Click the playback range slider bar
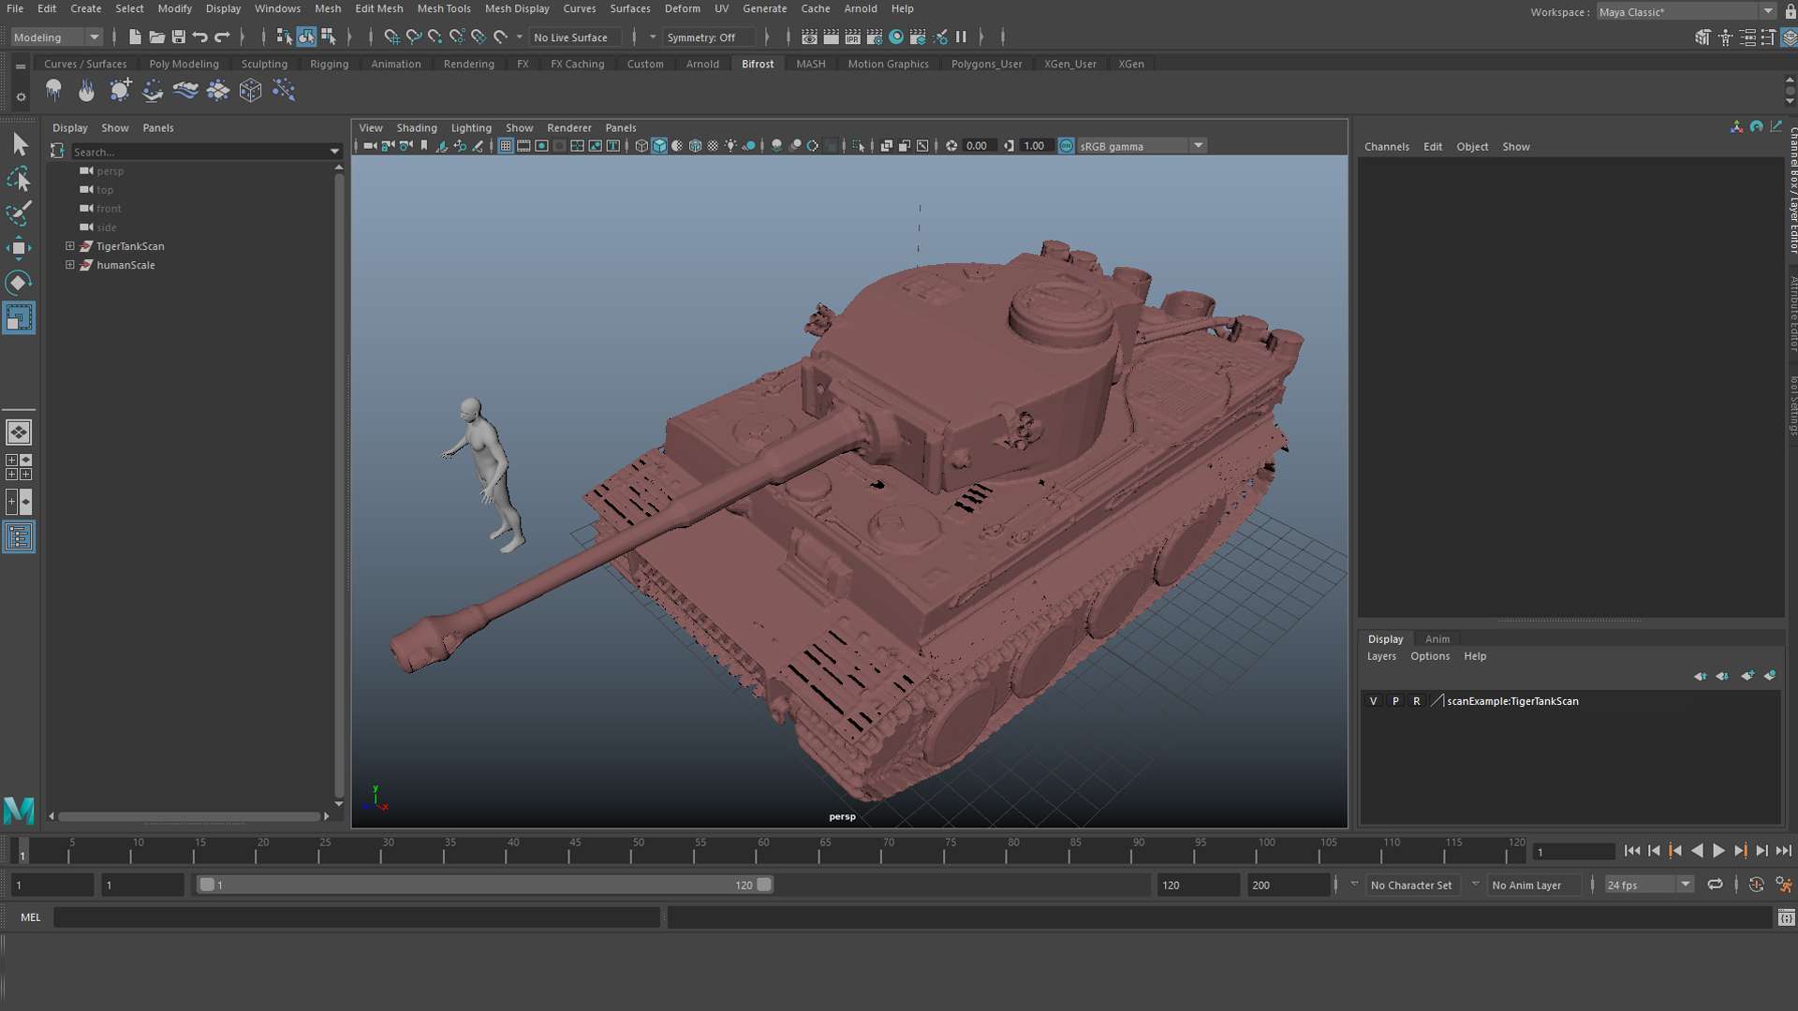1798x1011 pixels. (485, 885)
